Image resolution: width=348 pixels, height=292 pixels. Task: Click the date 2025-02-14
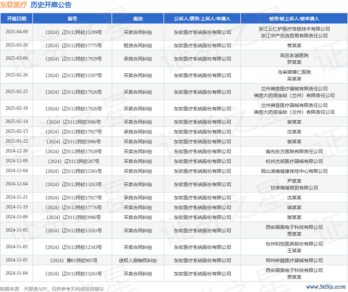[x=17, y=121]
